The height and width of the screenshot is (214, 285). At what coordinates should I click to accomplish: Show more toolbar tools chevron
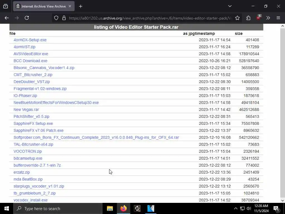tap(268, 18)
